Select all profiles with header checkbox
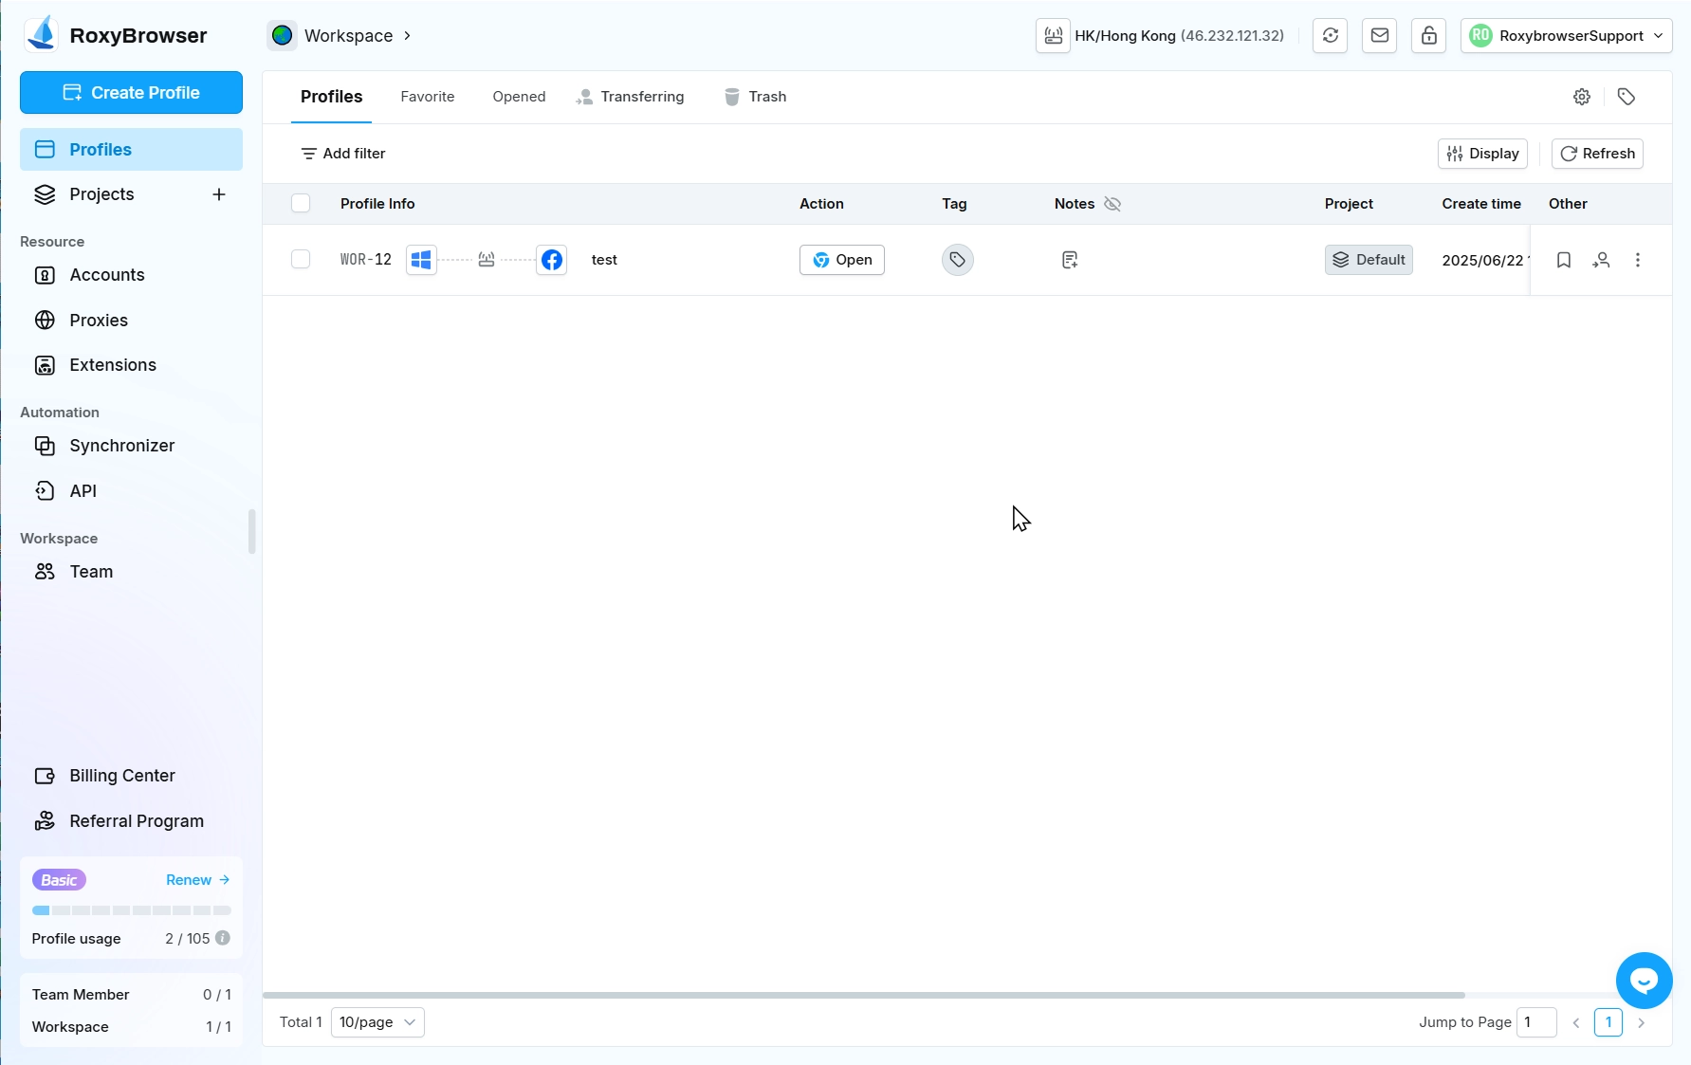 (x=301, y=204)
